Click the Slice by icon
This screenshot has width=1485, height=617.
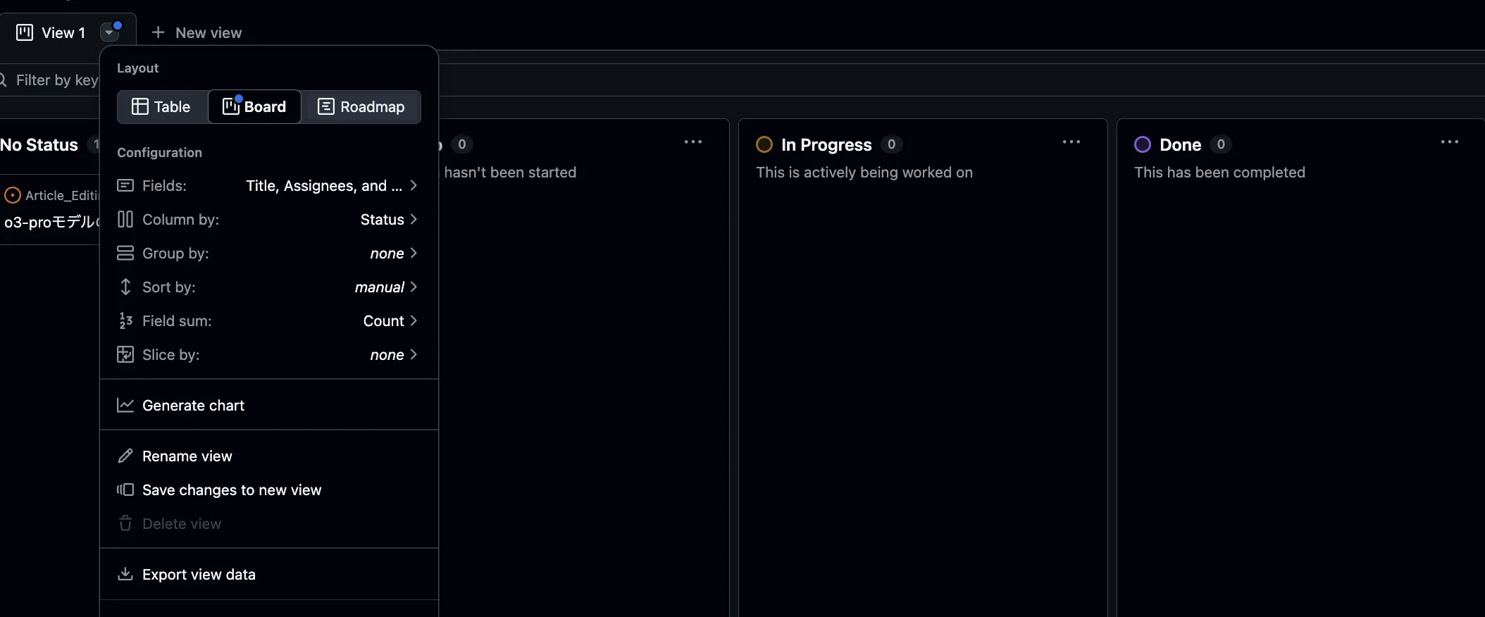pos(125,355)
